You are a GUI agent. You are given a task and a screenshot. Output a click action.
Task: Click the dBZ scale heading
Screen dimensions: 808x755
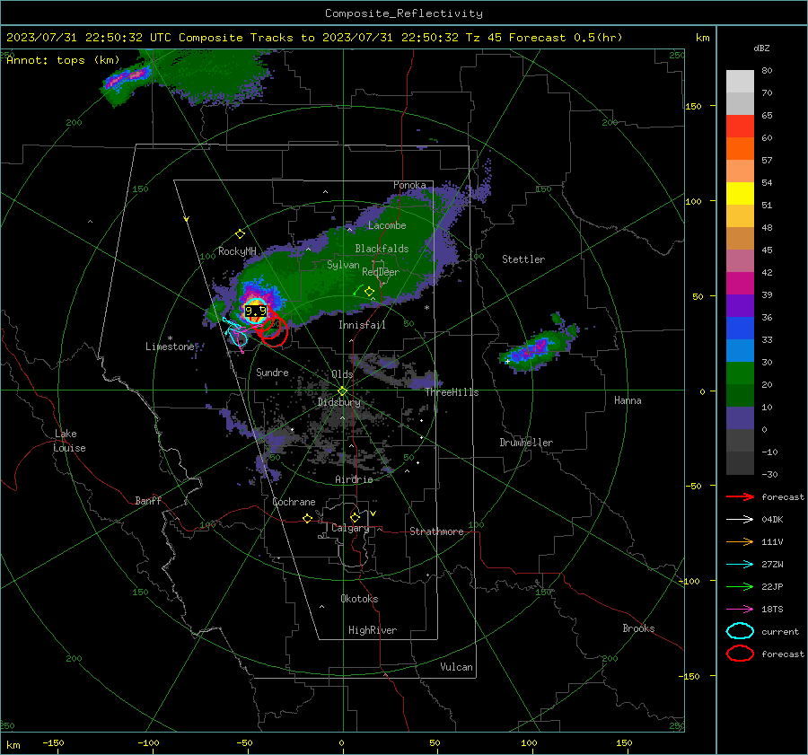[x=761, y=48]
